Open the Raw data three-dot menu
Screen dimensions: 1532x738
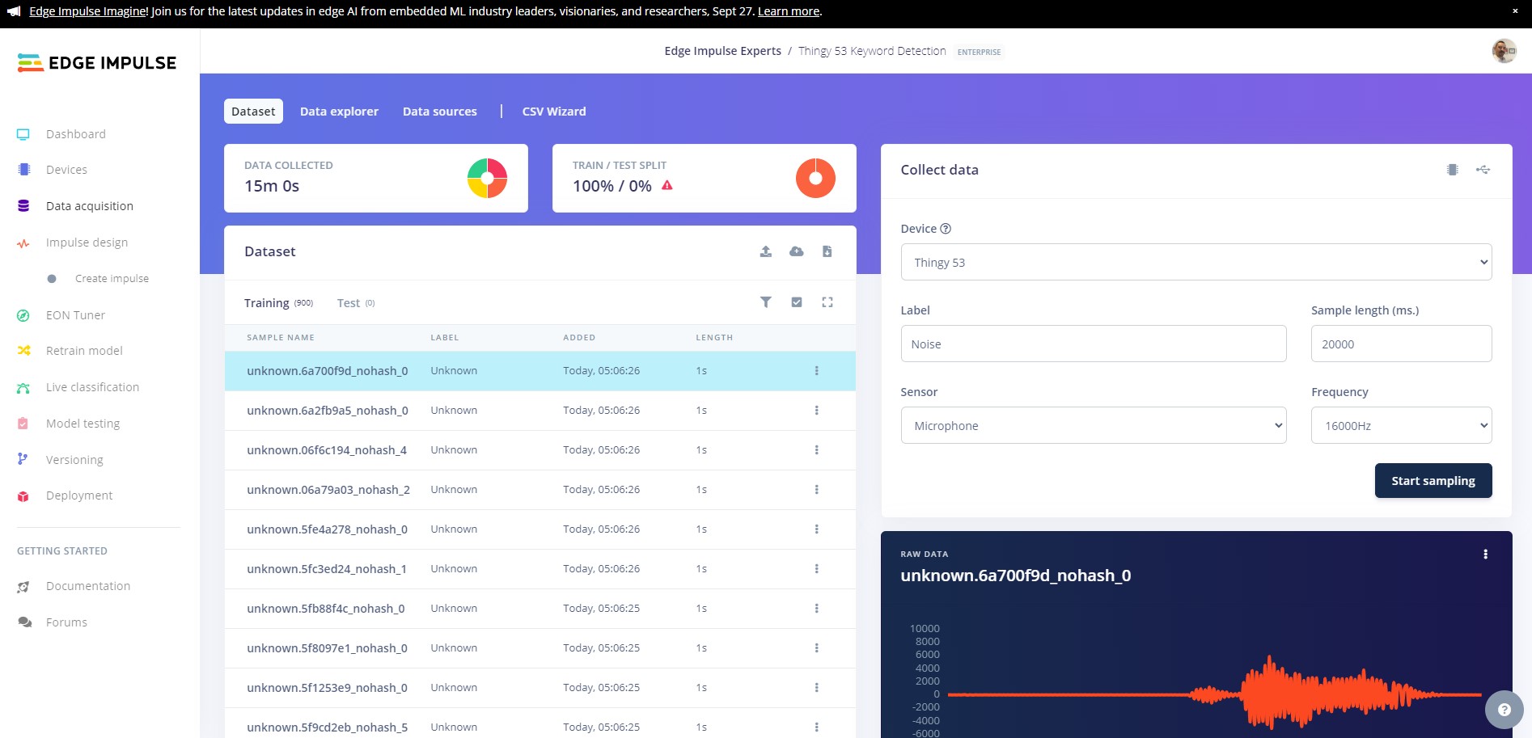1485,555
